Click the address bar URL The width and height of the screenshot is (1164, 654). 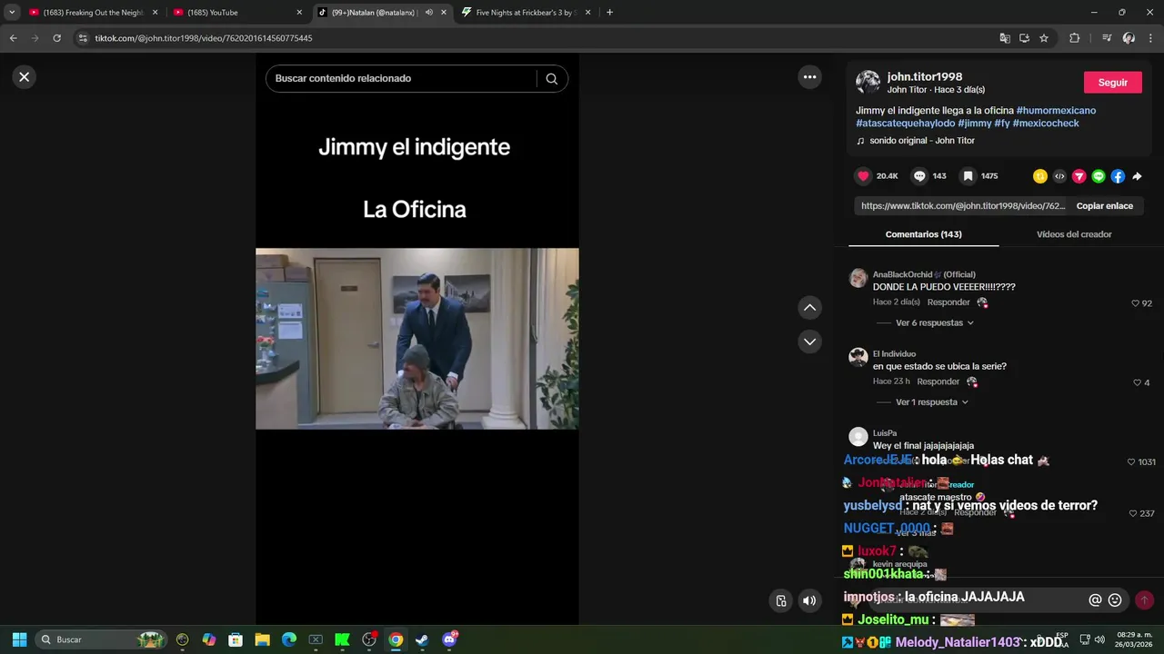coord(203,38)
